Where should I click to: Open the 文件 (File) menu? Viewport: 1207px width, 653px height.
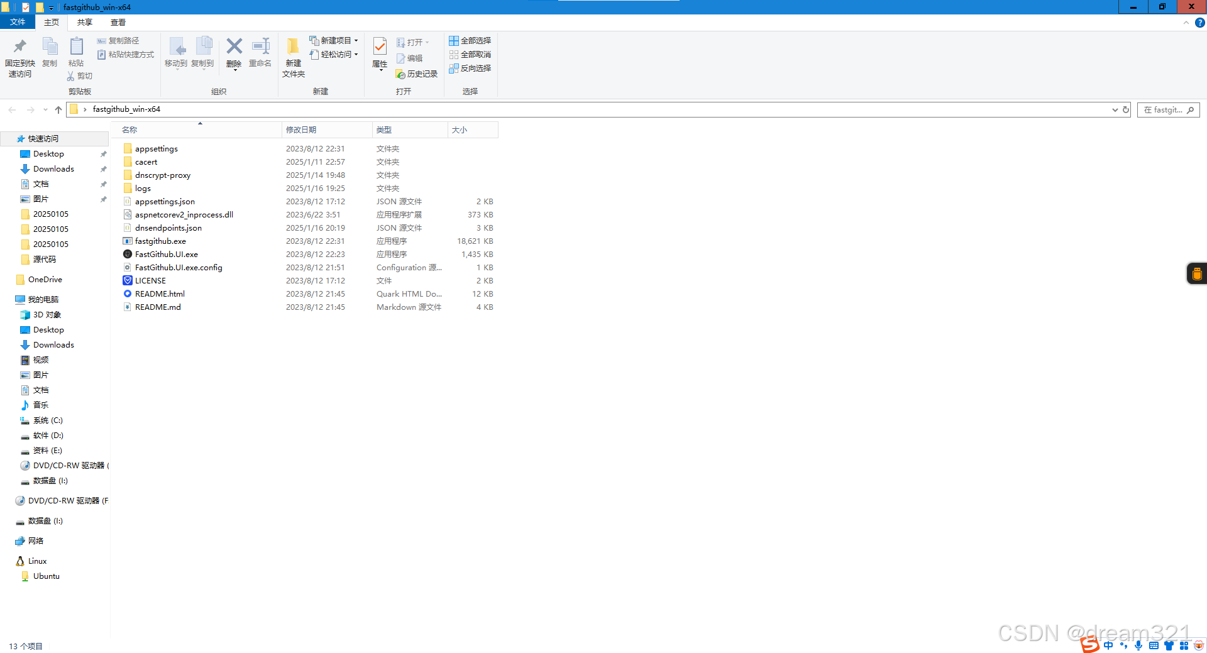point(18,21)
